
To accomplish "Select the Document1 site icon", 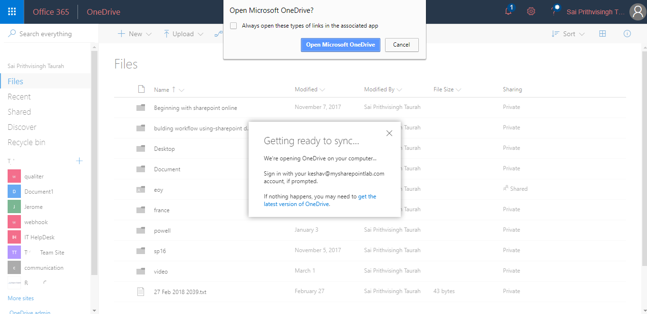I will click(x=14, y=192).
